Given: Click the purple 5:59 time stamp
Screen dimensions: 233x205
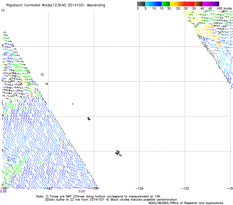Looking at the screenshot, I should (82, 191).
